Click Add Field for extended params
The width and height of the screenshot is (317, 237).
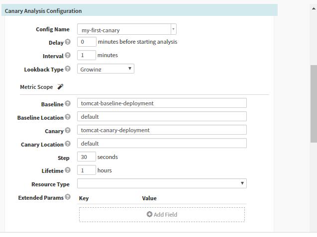(162, 215)
